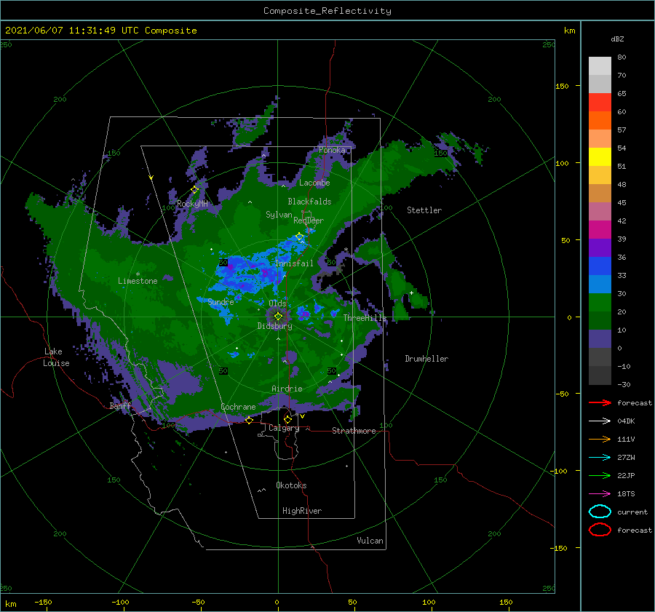655x612 pixels.
Task: Click the -30 value on dBZ scale
Action: (624, 384)
